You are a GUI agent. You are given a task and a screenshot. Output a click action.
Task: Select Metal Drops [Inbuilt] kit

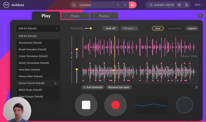click(38, 90)
